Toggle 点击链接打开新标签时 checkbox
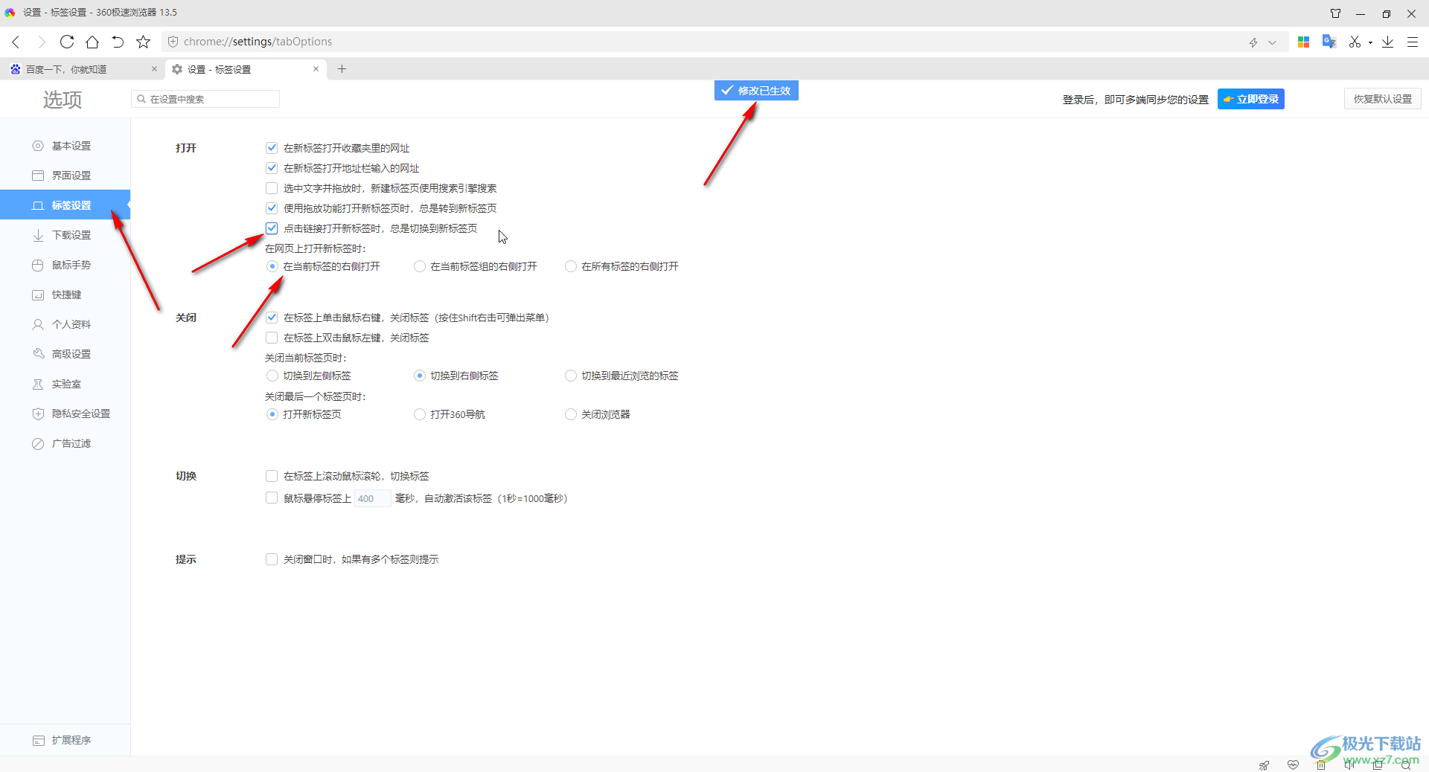The height and width of the screenshot is (772, 1429). (x=272, y=228)
